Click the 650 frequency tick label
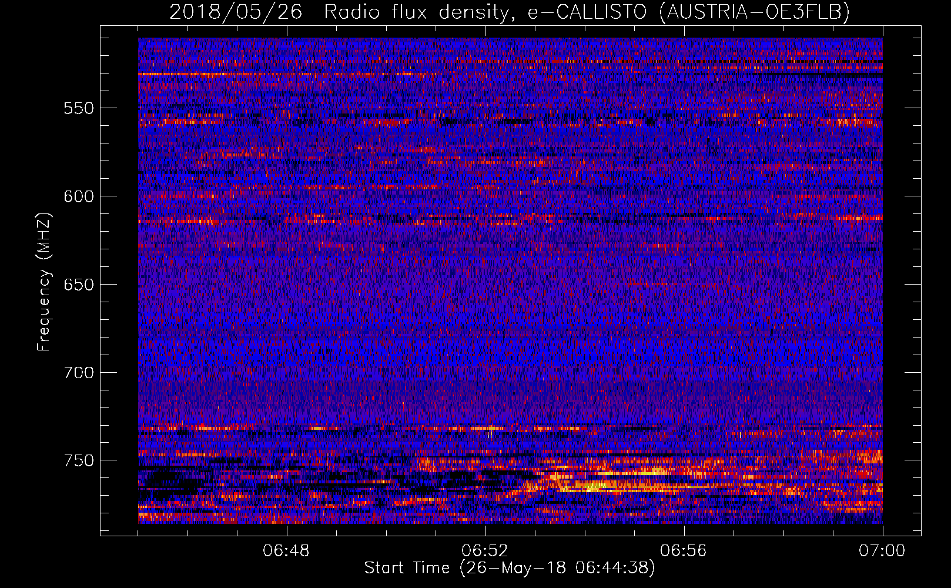951x588 pixels. 78,285
